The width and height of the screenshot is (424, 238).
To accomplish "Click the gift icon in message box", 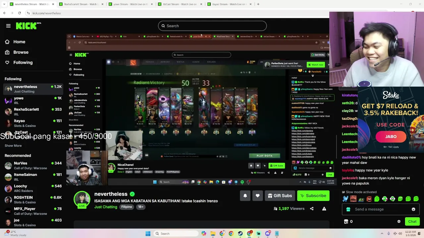I will 348,209.
